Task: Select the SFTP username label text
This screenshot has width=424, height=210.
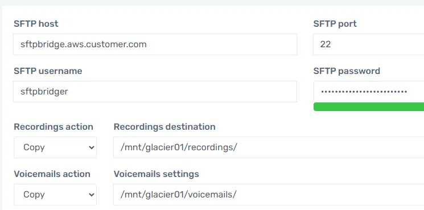Action: pyautogui.click(x=48, y=71)
